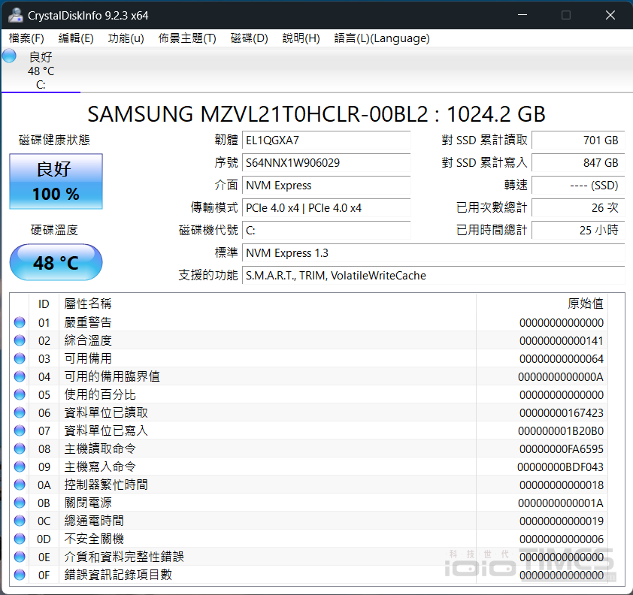Click status orb beside 嚴重警告 attribute
The height and width of the screenshot is (595, 633).
coord(20,323)
